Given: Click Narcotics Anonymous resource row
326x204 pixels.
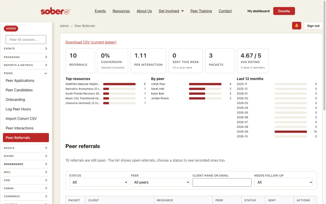Looking at the screenshot, I should click(105, 89).
